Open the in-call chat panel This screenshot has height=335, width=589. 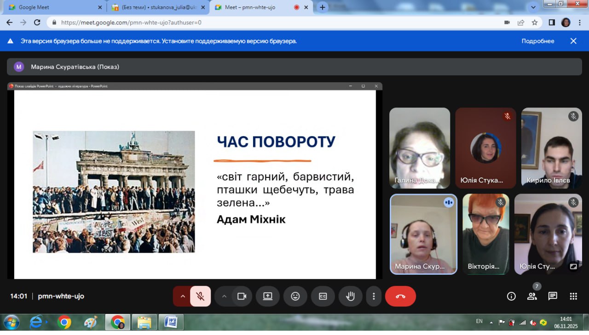click(x=553, y=296)
